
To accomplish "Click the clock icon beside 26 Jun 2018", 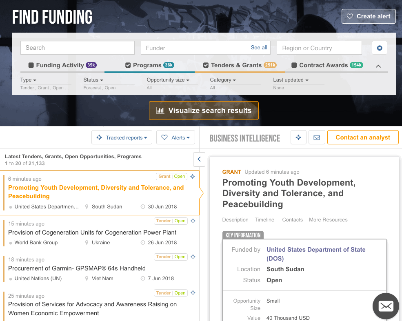I will click(143, 242).
